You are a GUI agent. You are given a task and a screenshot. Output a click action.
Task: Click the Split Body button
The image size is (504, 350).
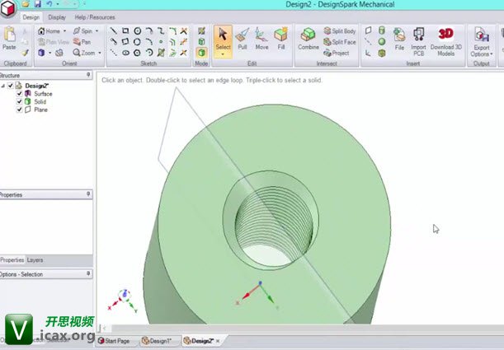pyautogui.click(x=339, y=30)
